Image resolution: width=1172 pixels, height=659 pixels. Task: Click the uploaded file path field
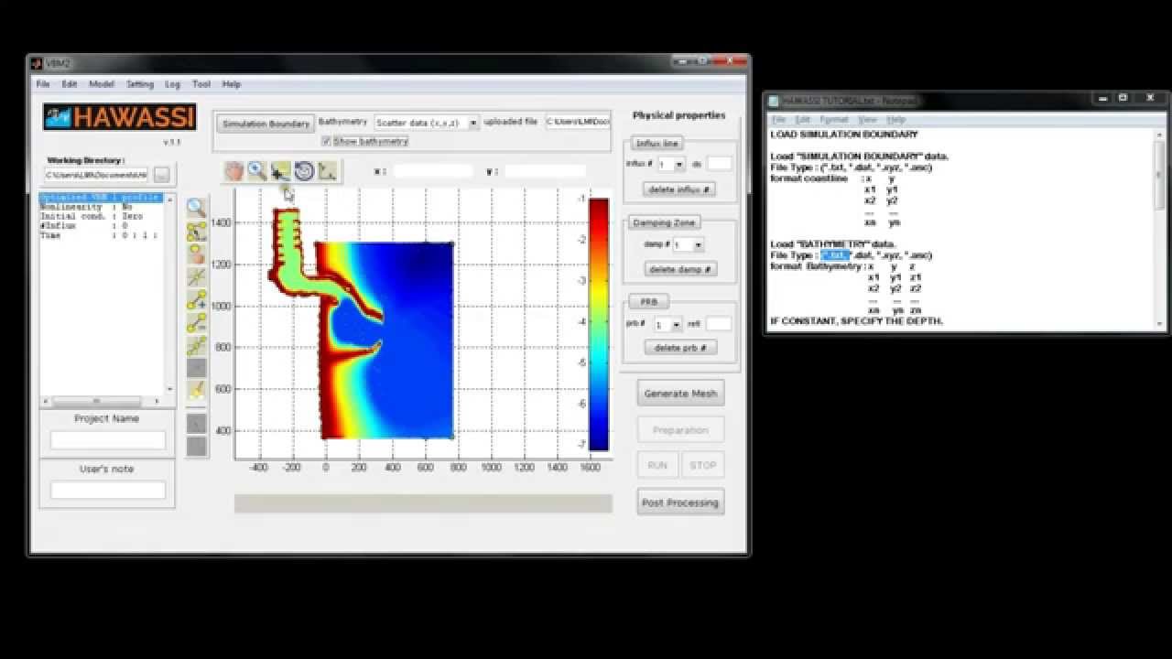(578, 122)
